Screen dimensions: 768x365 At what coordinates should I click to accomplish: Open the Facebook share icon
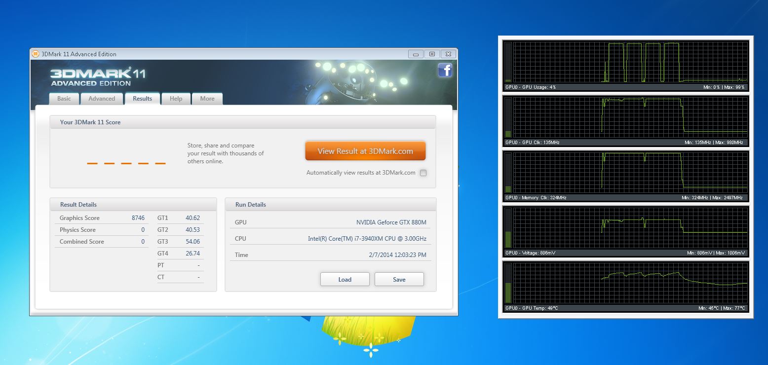pyautogui.click(x=445, y=71)
